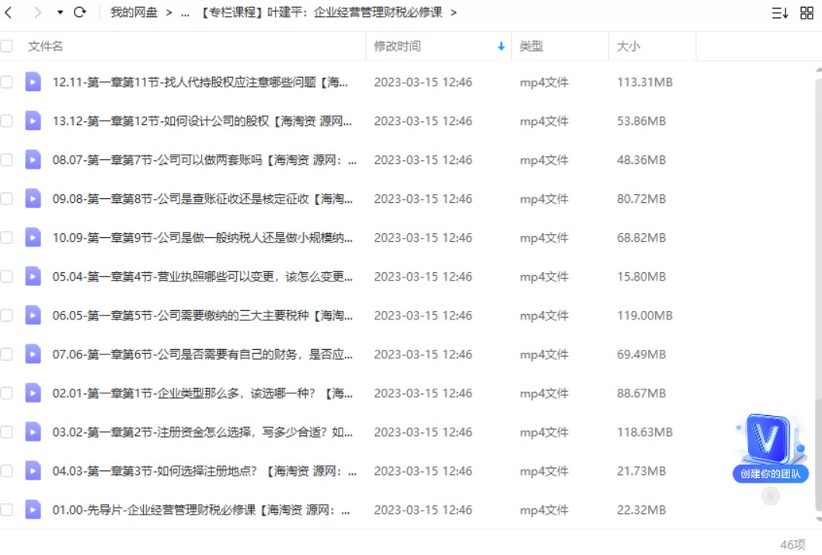Click the 119.00MB size value

click(644, 316)
